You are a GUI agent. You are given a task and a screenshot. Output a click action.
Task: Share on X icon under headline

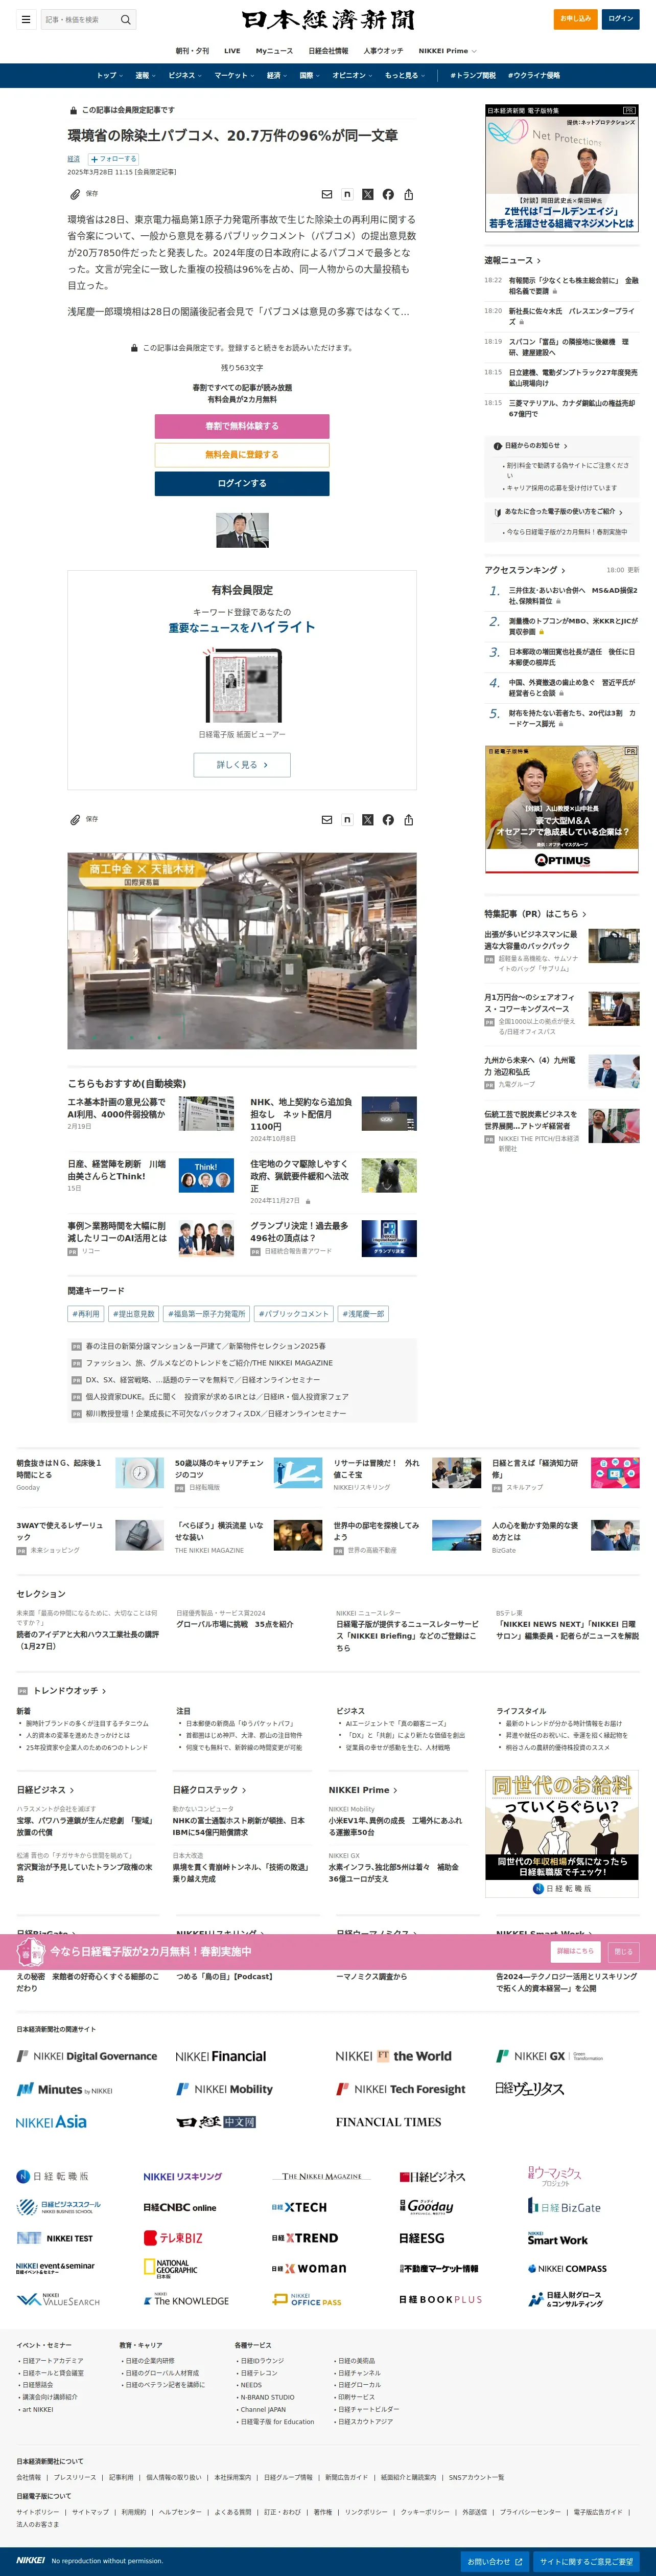pos(367,195)
